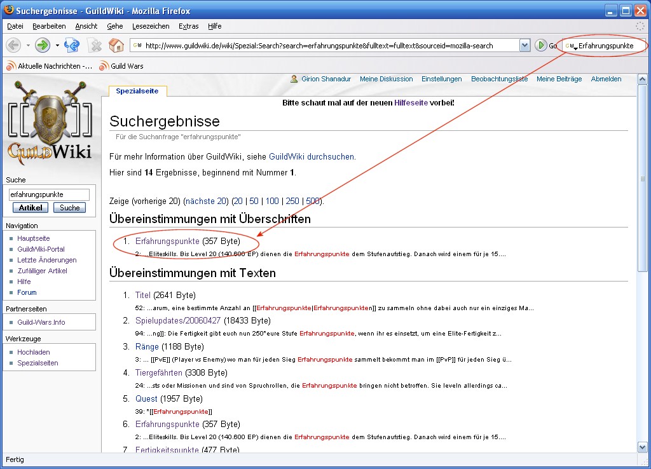The width and height of the screenshot is (651, 469).
Task: Click the Tiergefährten search result link
Action: pyautogui.click(x=160, y=372)
